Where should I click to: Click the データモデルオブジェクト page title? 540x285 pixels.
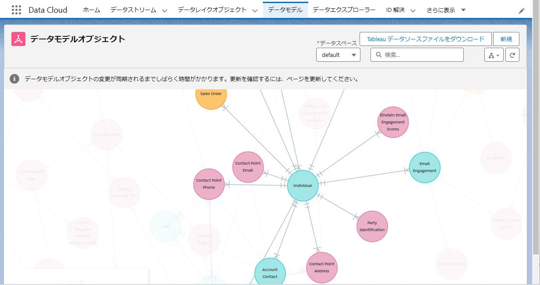click(x=78, y=39)
